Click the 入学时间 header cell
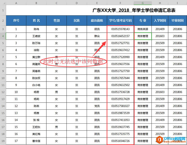This screenshot has height=145, width=187. [160, 21]
